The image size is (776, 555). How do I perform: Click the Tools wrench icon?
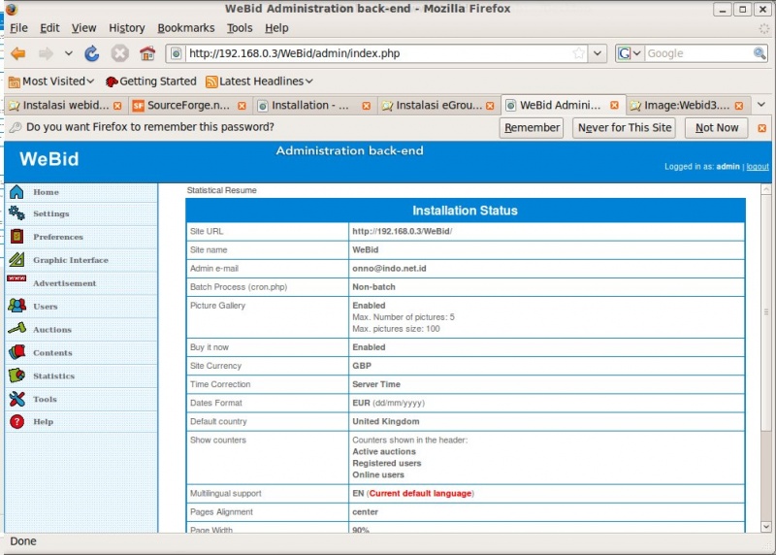click(16, 399)
